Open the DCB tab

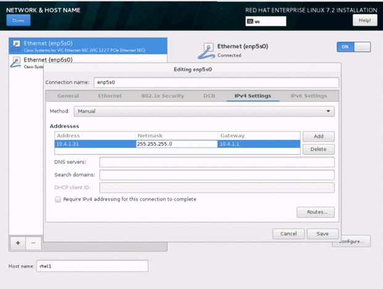point(209,96)
